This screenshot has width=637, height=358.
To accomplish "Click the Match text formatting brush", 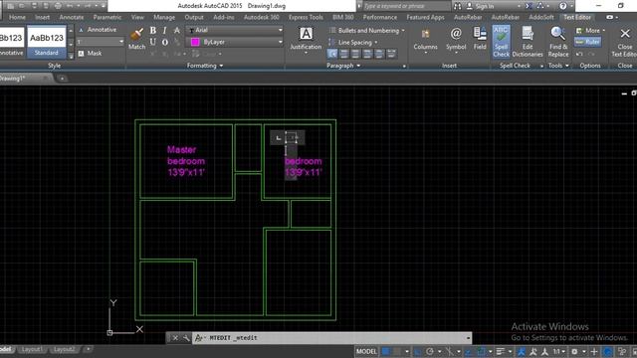I will tap(137, 39).
